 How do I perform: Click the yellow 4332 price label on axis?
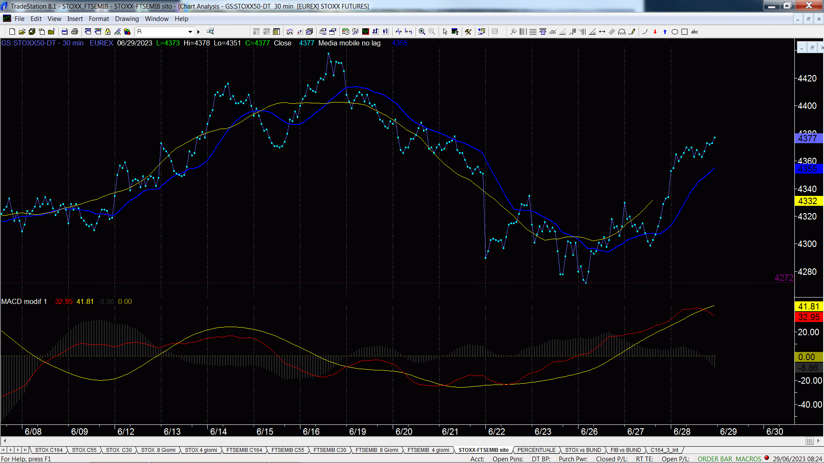coord(809,201)
